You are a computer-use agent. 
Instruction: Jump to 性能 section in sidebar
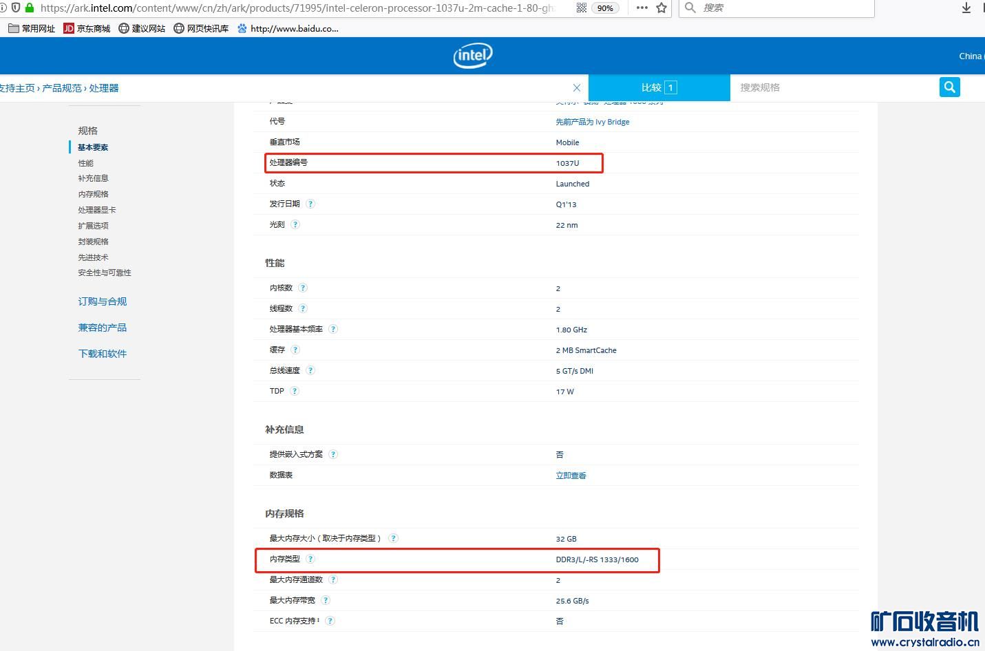click(x=85, y=163)
